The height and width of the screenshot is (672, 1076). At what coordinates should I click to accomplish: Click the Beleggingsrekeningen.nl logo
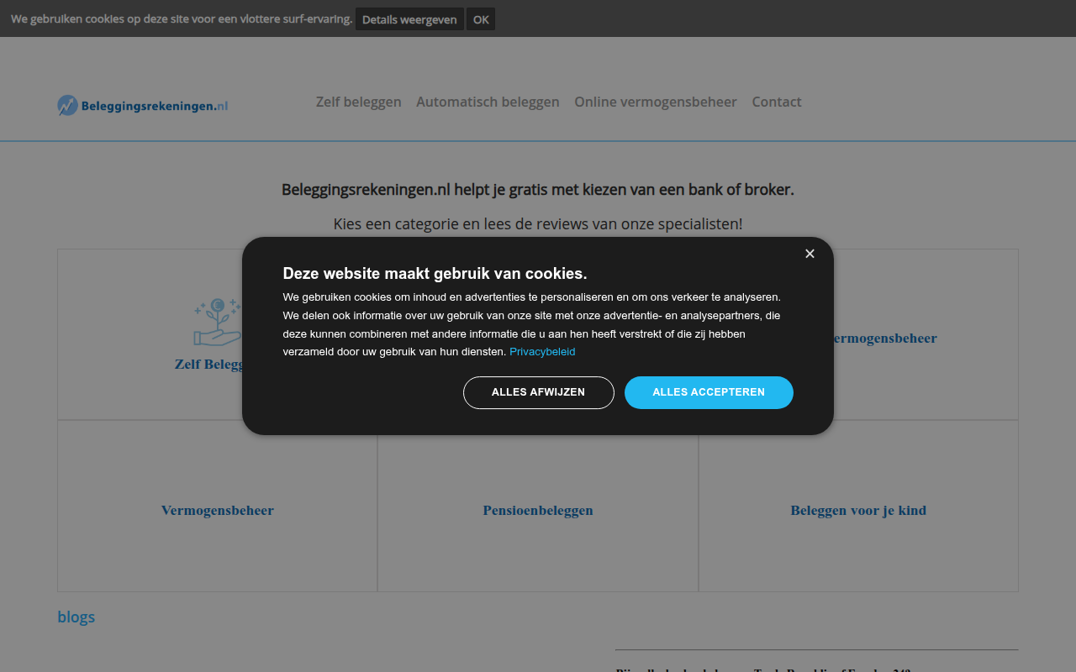coord(143,106)
